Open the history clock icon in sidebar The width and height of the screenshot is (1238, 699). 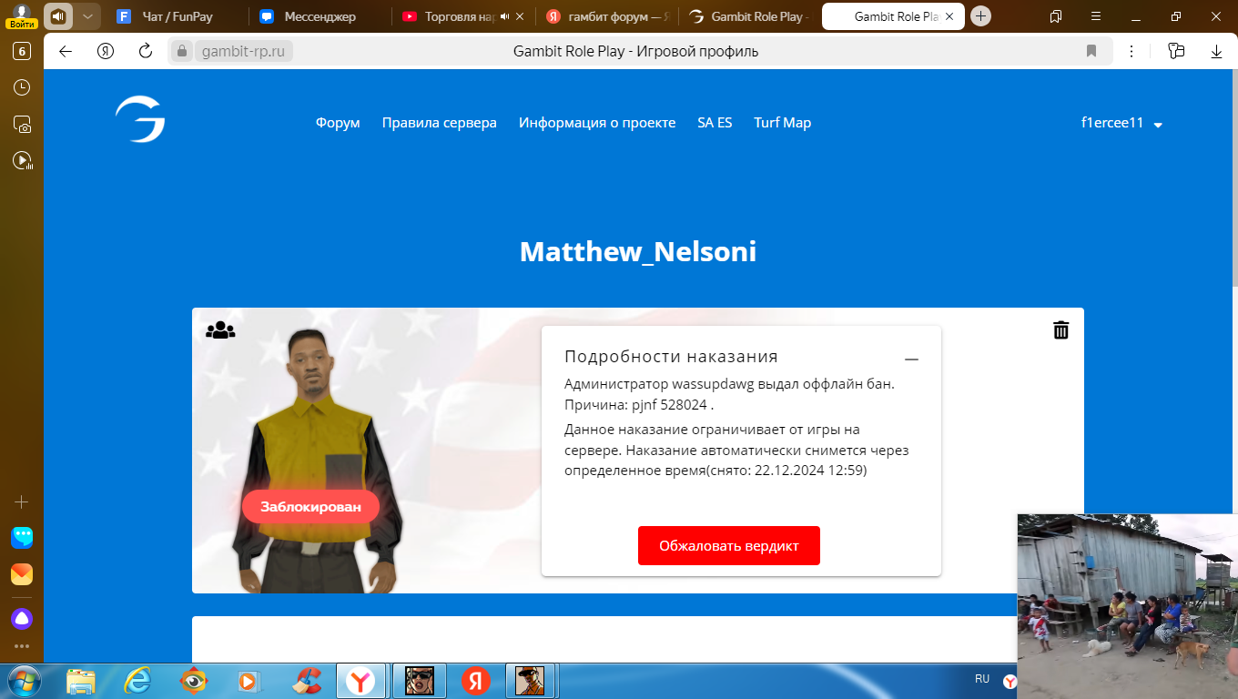click(22, 87)
